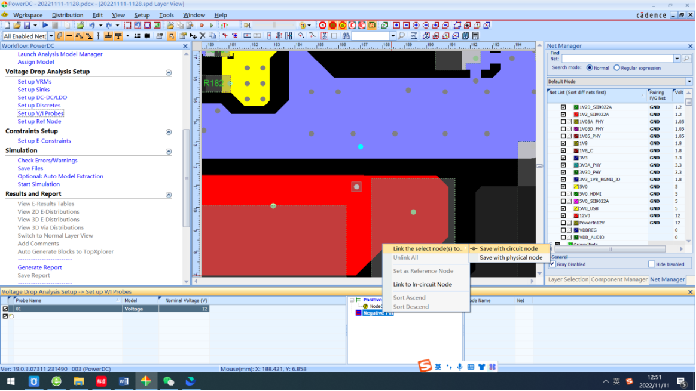Image resolution: width=696 pixels, height=391 pixels.
Task: Open the All Enabled Net dropdown
Action: pos(51,36)
